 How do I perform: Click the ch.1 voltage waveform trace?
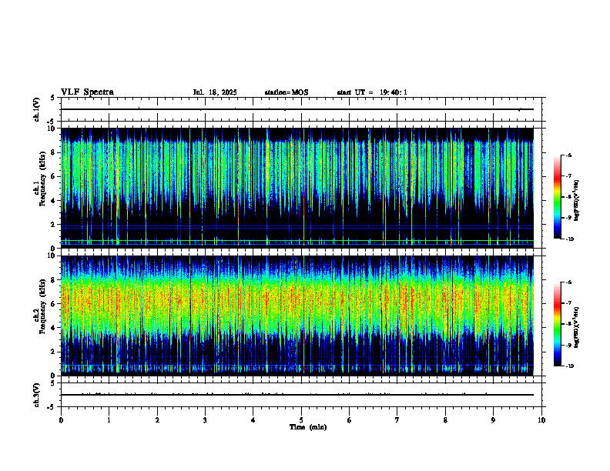[297, 109]
